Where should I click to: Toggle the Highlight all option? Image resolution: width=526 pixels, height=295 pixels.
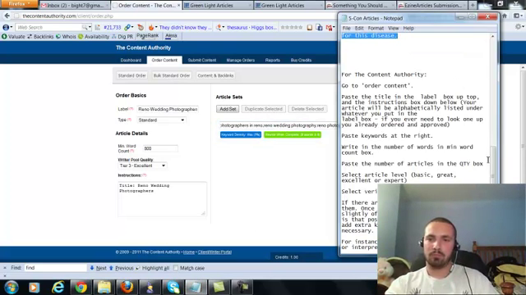pos(154,268)
